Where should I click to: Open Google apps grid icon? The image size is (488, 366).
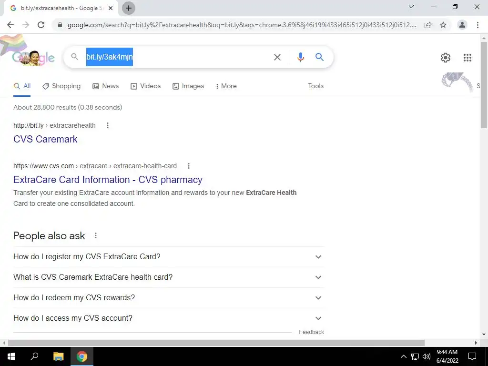[x=467, y=58]
